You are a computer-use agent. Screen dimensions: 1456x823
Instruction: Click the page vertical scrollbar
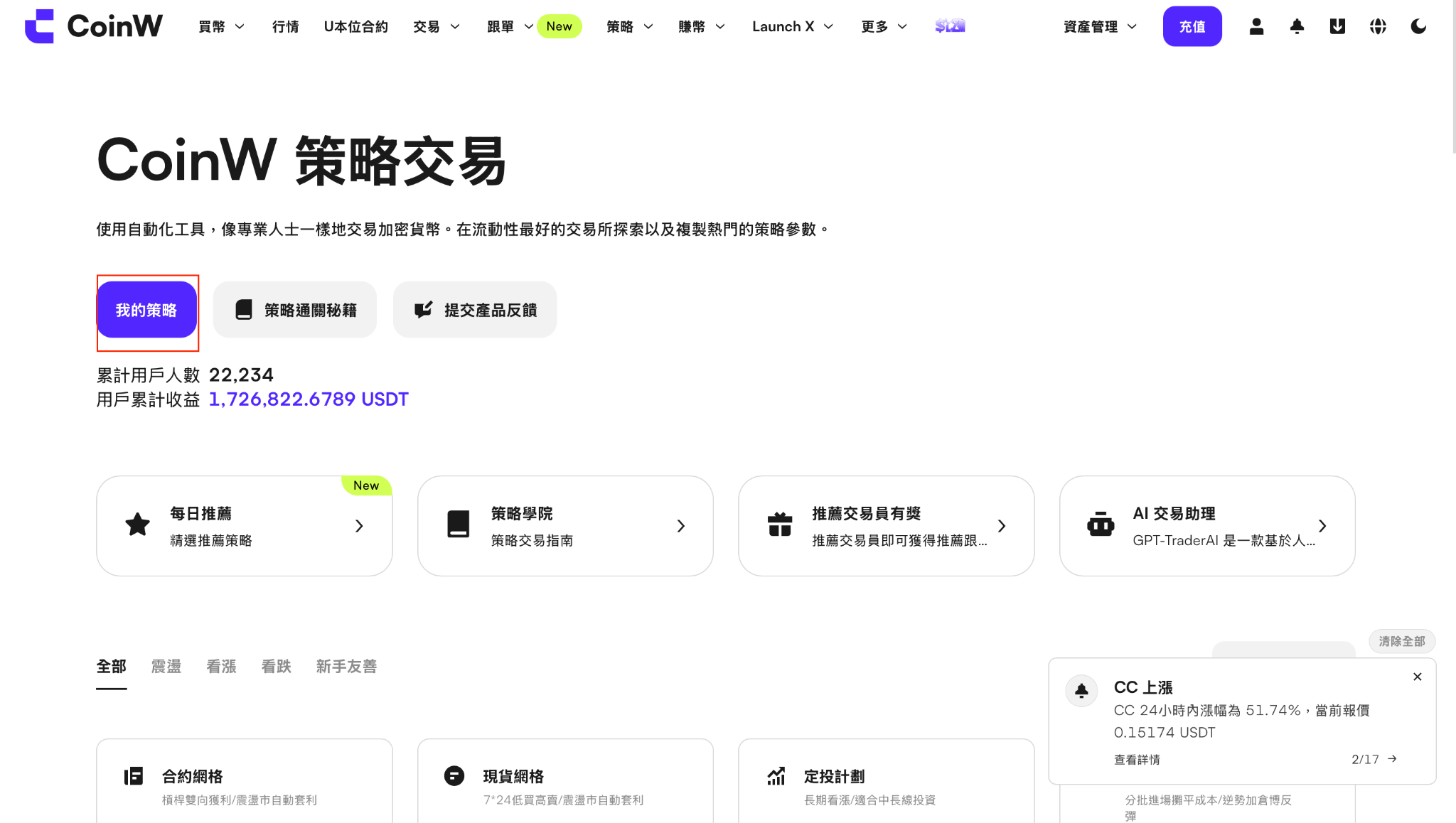coord(1452,77)
